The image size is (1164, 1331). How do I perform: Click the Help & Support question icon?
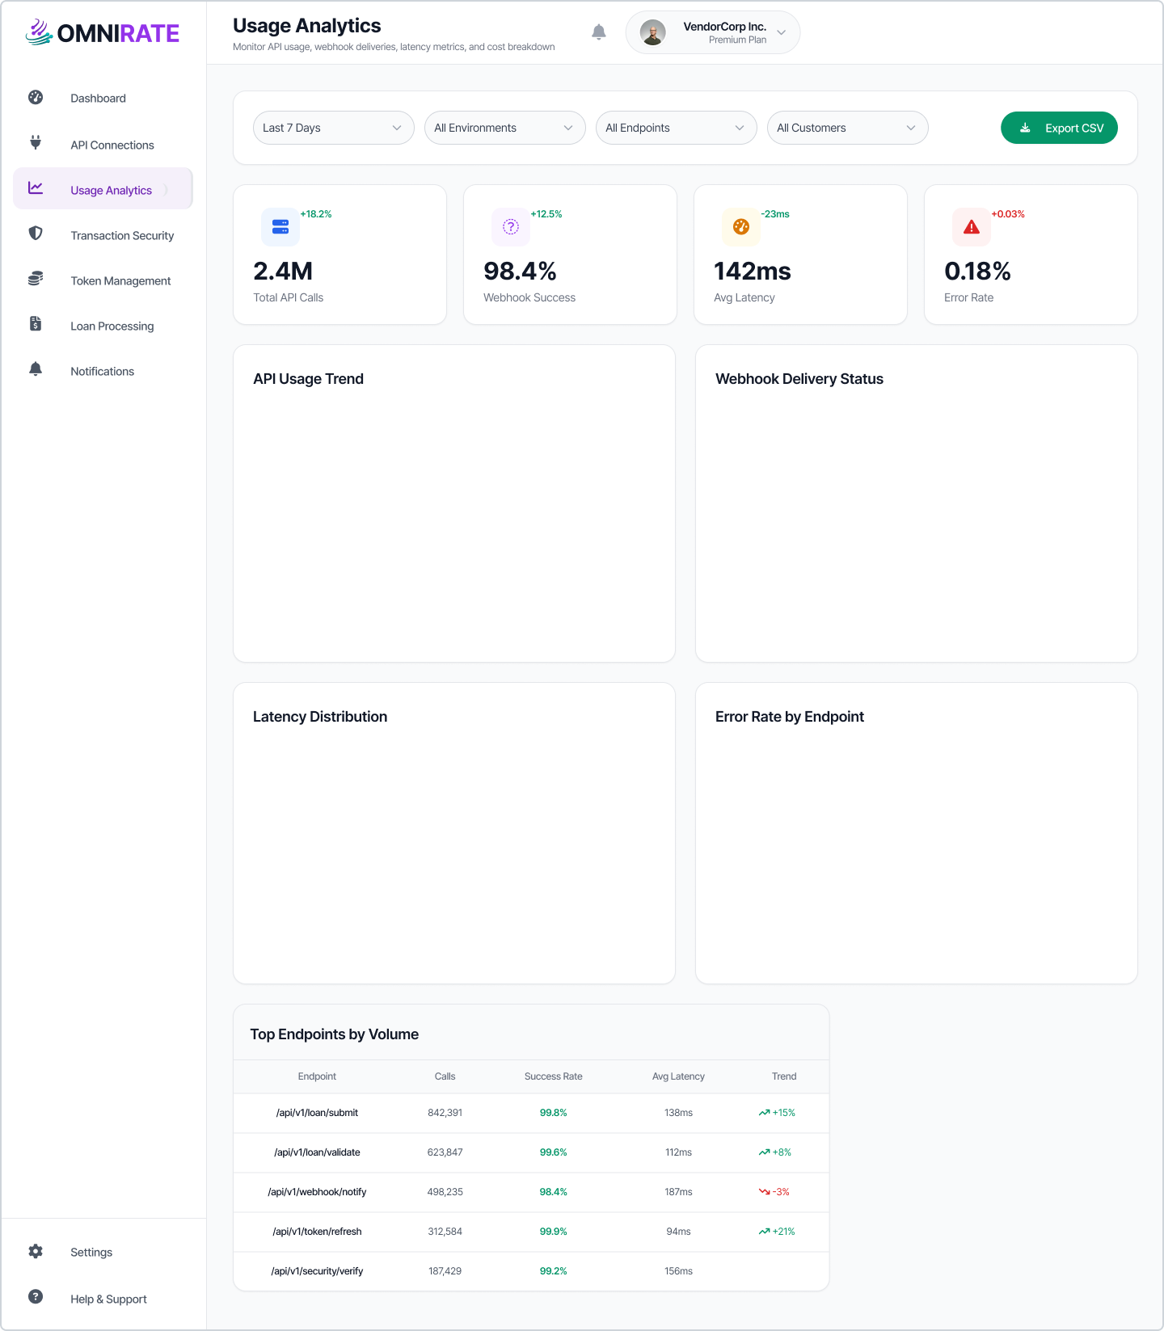[x=36, y=1296]
